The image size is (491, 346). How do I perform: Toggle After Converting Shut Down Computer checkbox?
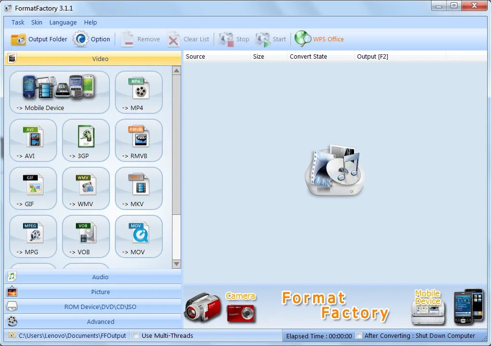click(x=359, y=335)
